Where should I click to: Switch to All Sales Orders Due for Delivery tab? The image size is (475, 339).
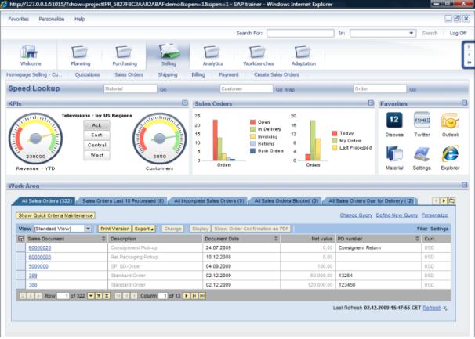371,201
